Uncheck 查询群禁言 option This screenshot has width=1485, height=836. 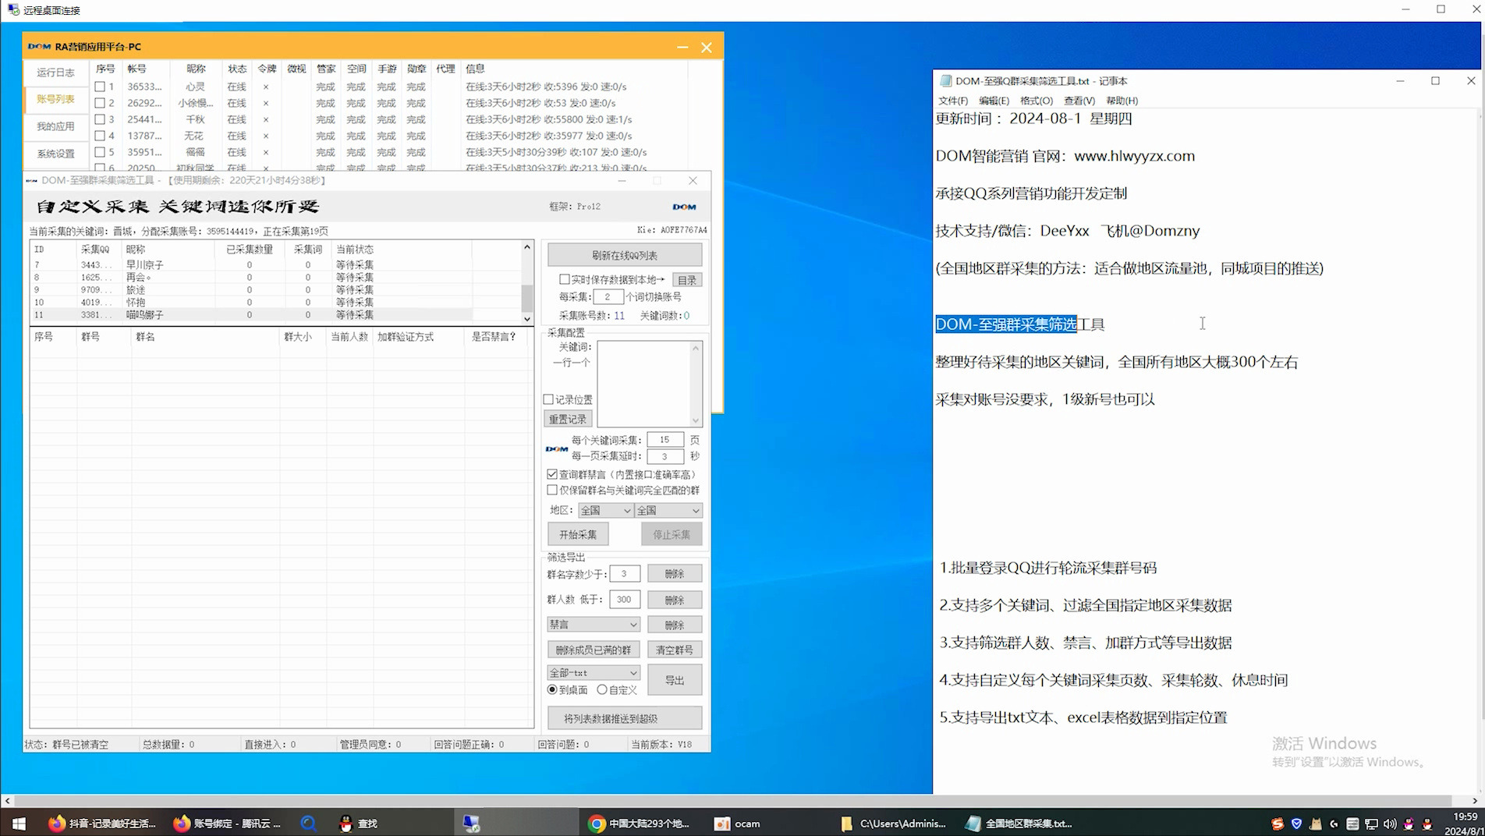click(x=552, y=474)
